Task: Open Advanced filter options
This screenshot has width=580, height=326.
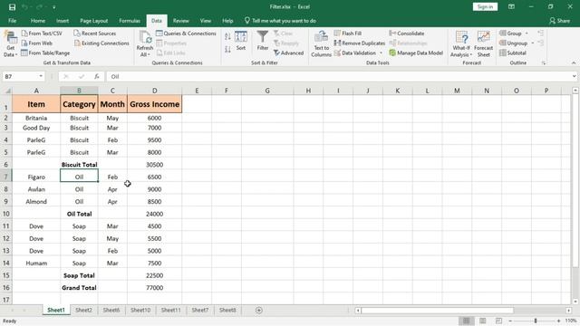Action: [x=288, y=53]
